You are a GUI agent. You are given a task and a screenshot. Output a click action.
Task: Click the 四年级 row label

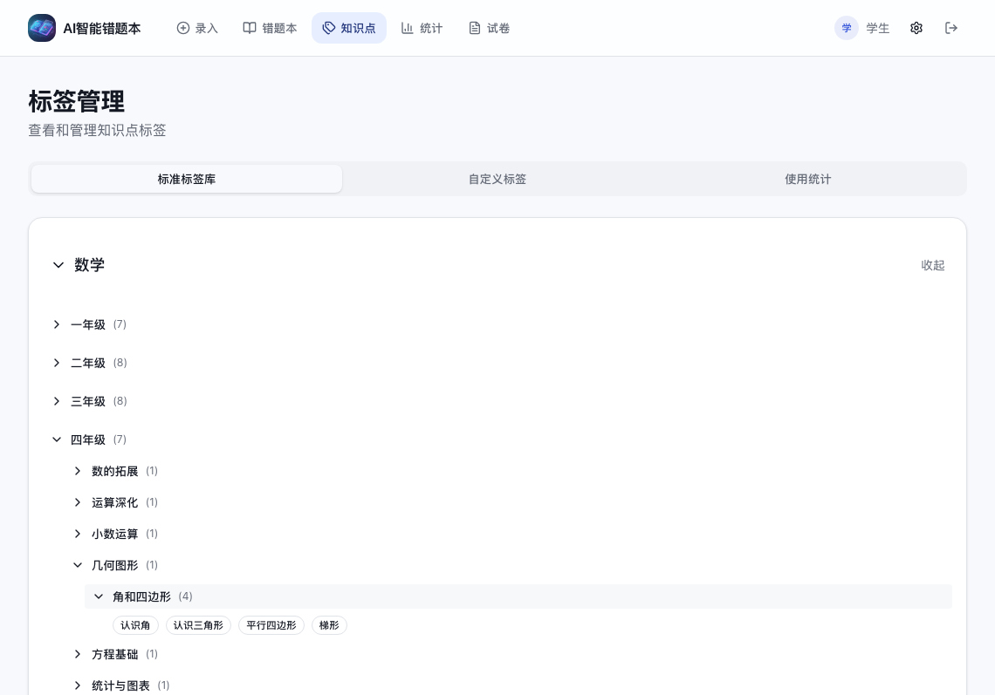click(88, 439)
